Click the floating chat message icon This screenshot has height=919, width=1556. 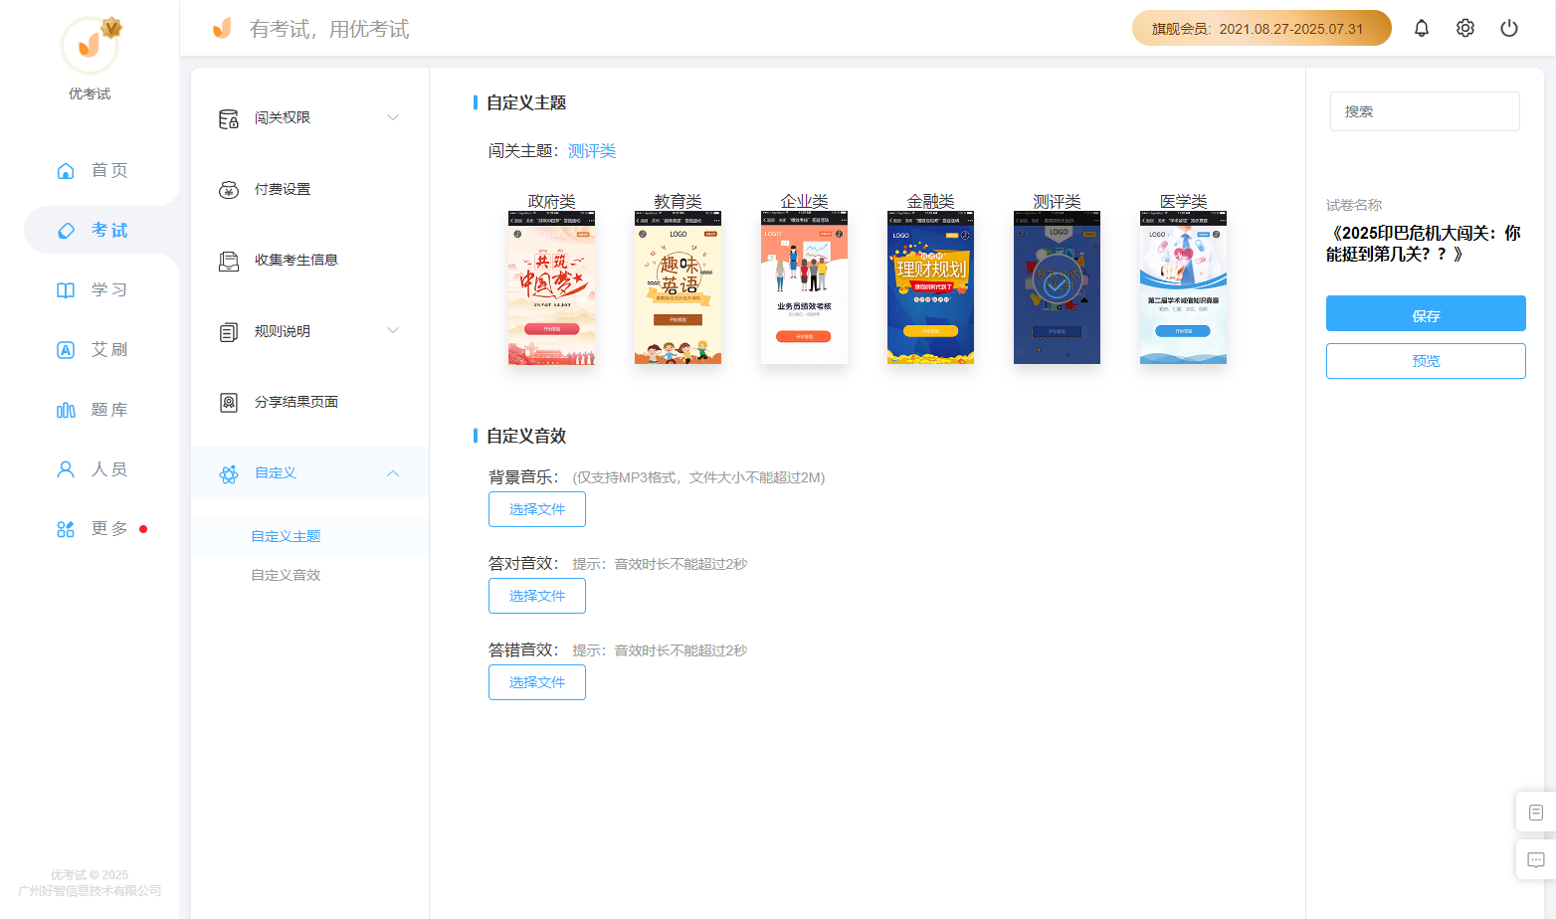pos(1536,859)
